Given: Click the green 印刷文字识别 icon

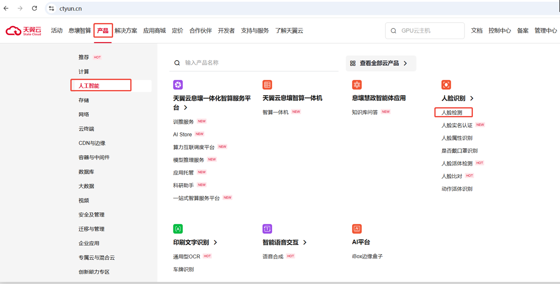Looking at the screenshot, I should pos(178,229).
